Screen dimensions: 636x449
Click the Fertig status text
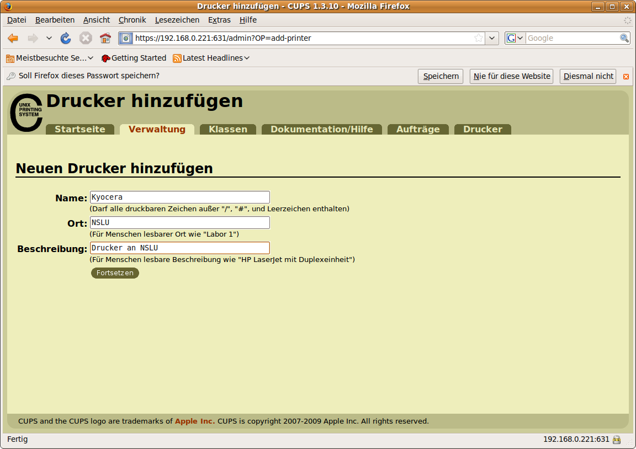(x=18, y=439)
